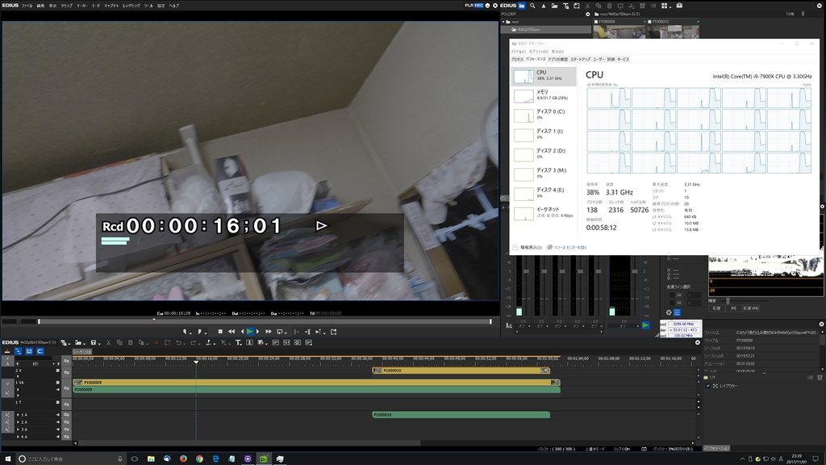
Task: Switch to Processes tab in Task Manager
Action: 517,59
